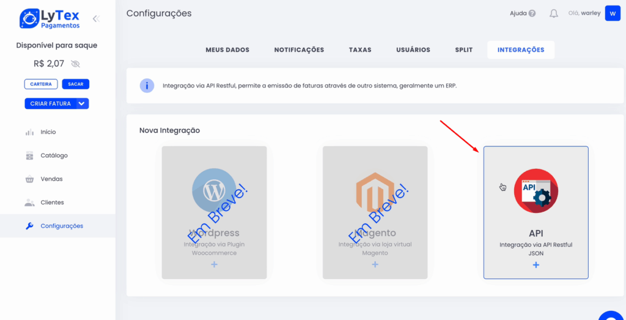Image resolution: width=626 pixels, height=320 pixels.
Task: Open the Split tab
Action: coord(463,50)
